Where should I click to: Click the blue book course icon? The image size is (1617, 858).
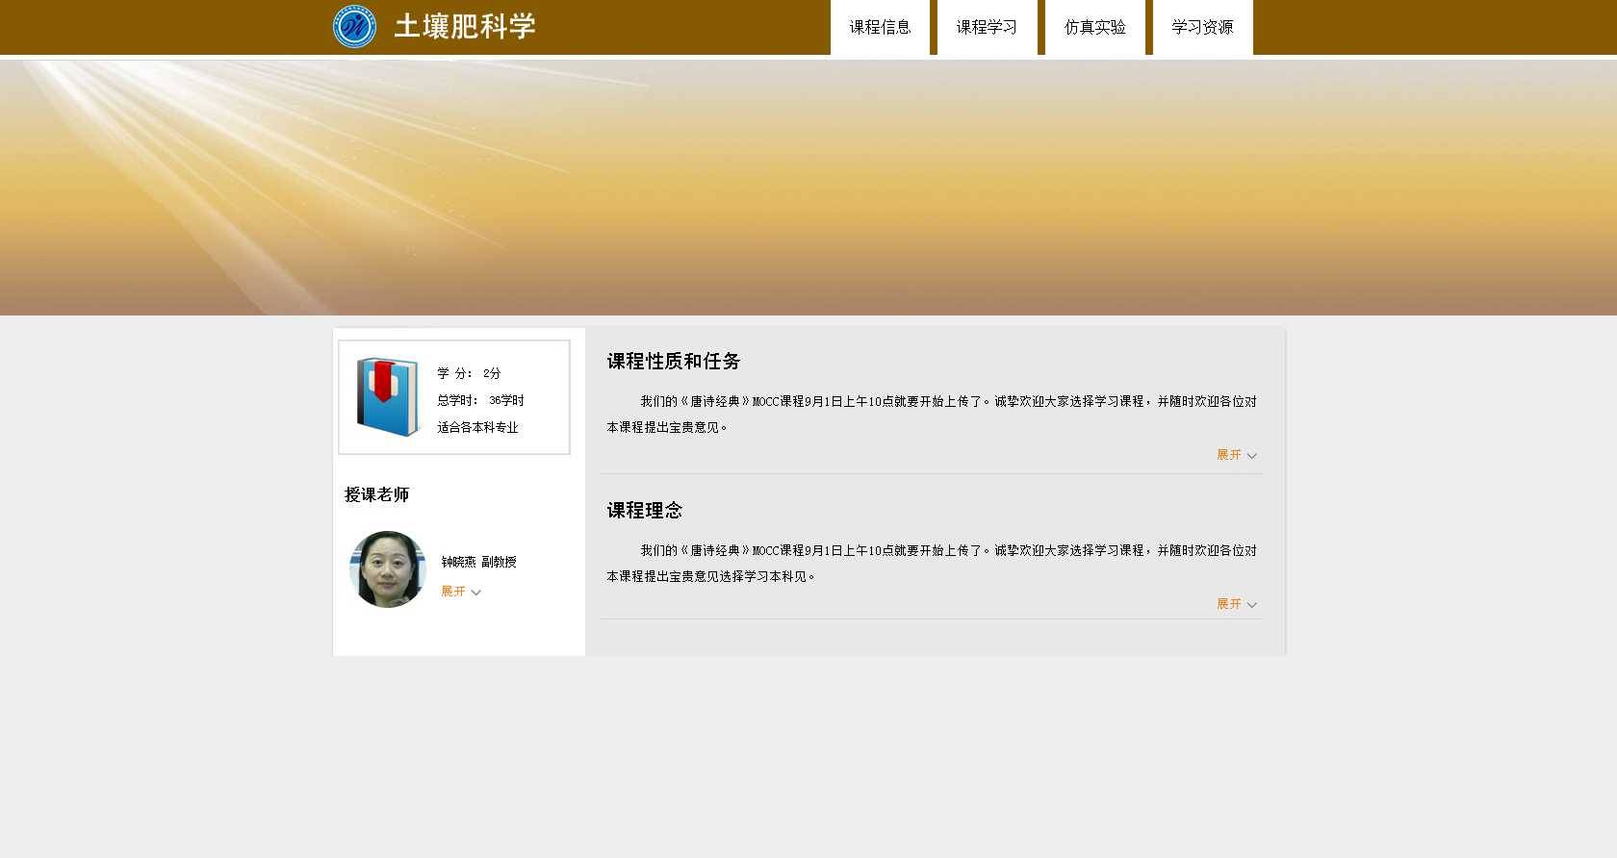(387, 396)
